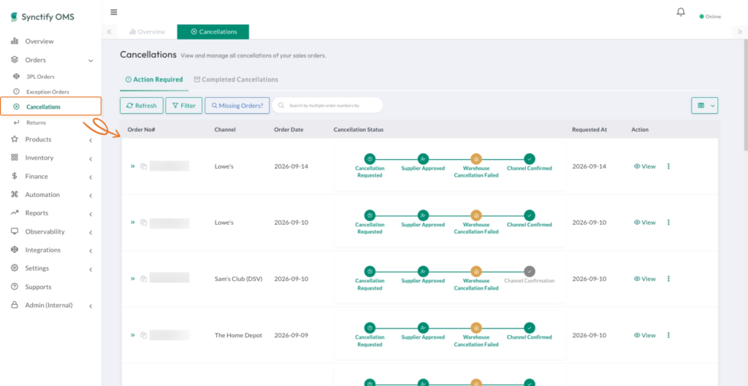Screen dimensions: 748x386
Task: Expand the Finance sidebar section
Action: pos(91,177)
